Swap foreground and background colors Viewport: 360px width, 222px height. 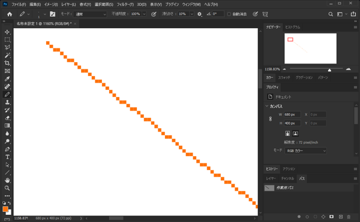pyautogui.click(x=10, y=203)
